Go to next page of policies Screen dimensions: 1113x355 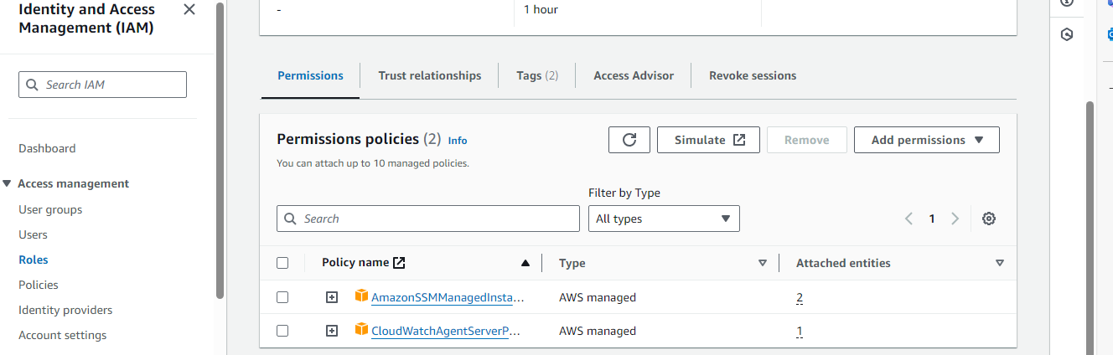[955, 219]
